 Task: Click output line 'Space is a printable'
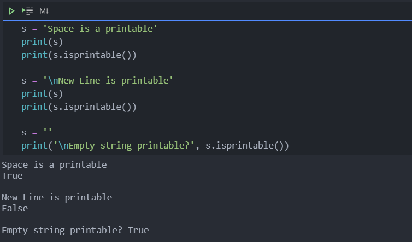click(54, 164)
